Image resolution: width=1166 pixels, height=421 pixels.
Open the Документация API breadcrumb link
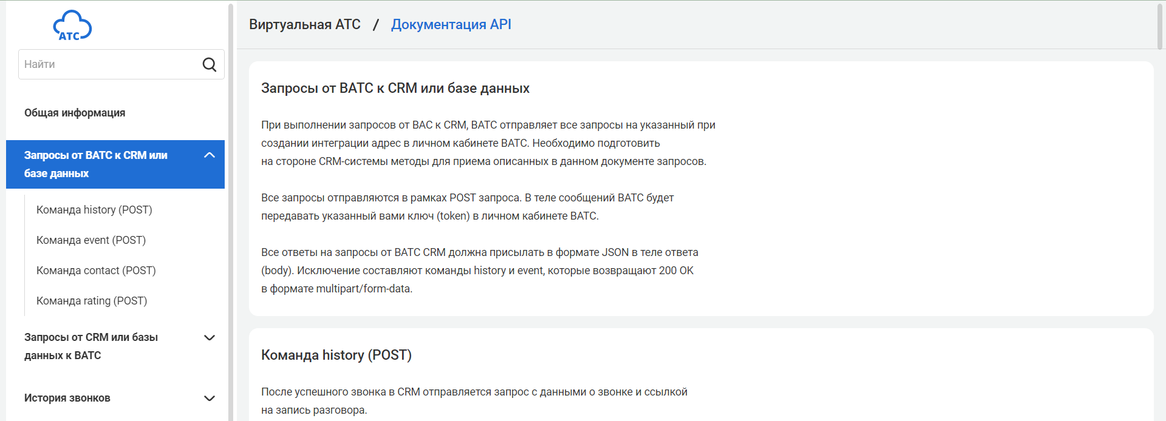451,24
